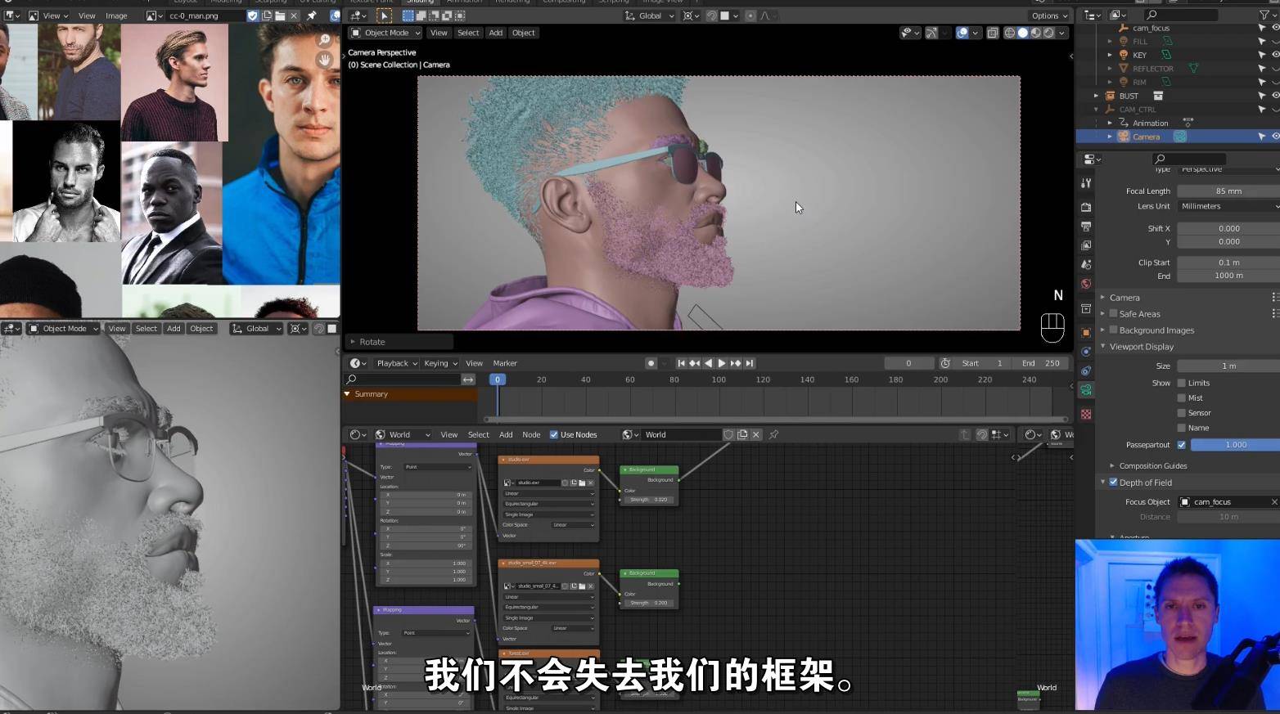Open the Marker menu in timeline
Image resolution: width=1280 pixels, height=714 pixels.
505,363
